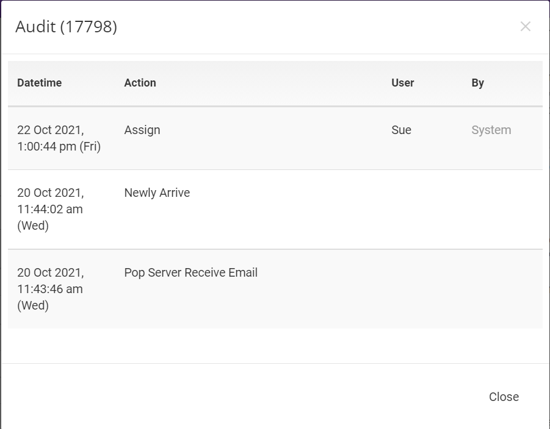
Task: Click the Sue user name cell
Action: pyautogui.click(x=401, y=130)
